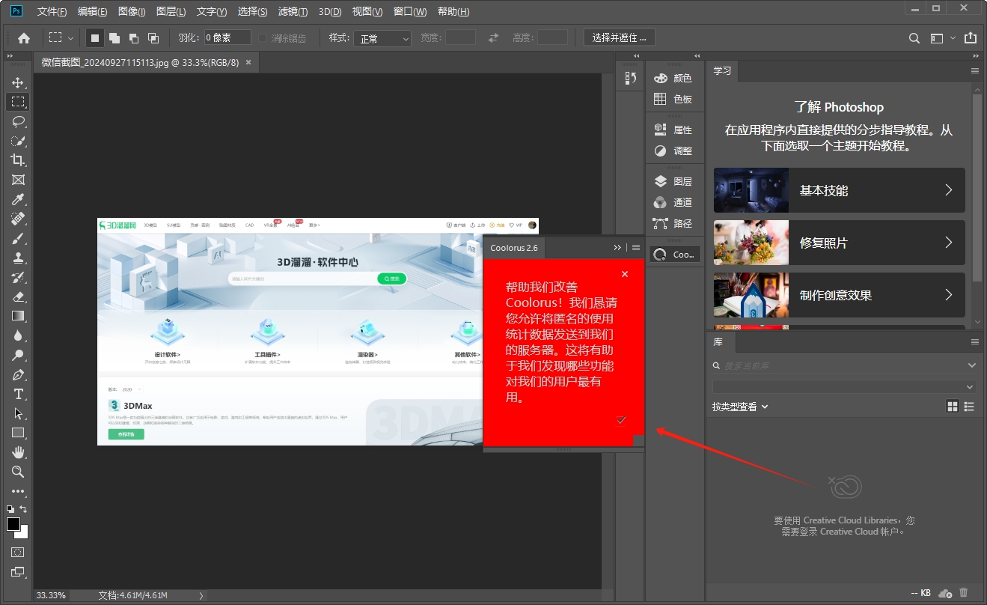Select the Clone Stamp tool
The image size is (987, 605).
click(x=18, y=258)
